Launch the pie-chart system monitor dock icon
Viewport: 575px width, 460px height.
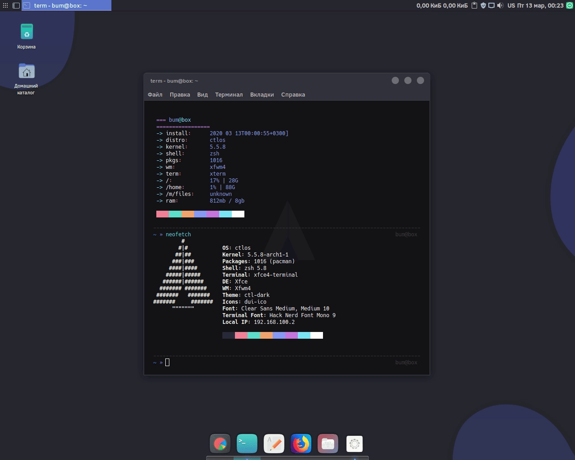[x=220, y=444]
